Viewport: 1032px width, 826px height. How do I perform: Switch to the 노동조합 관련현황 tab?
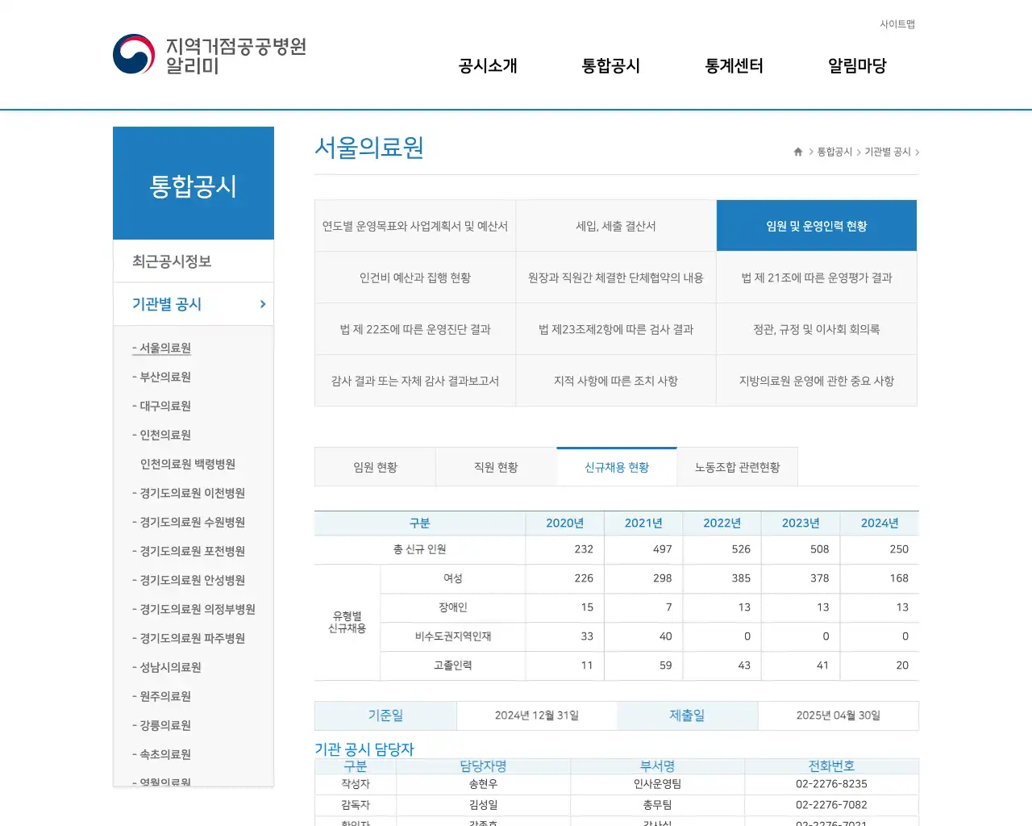pyautogui.click(x=737, y=466)
